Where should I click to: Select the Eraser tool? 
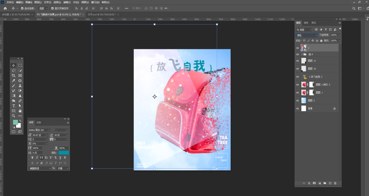point(20,91)
